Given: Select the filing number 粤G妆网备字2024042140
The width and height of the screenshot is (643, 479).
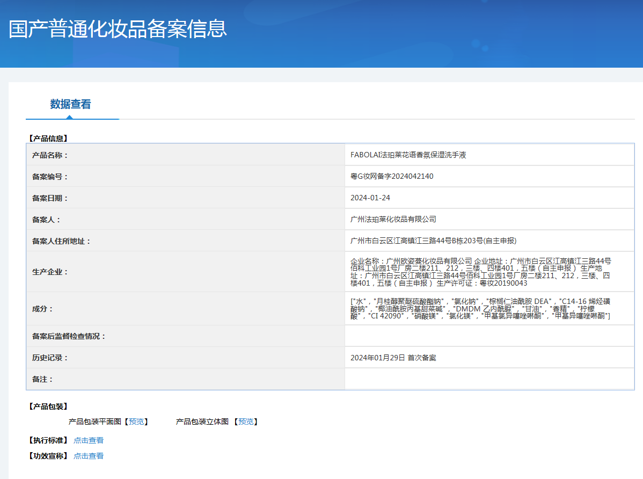Looking at the screenshot, I should (x=392, y=176).
